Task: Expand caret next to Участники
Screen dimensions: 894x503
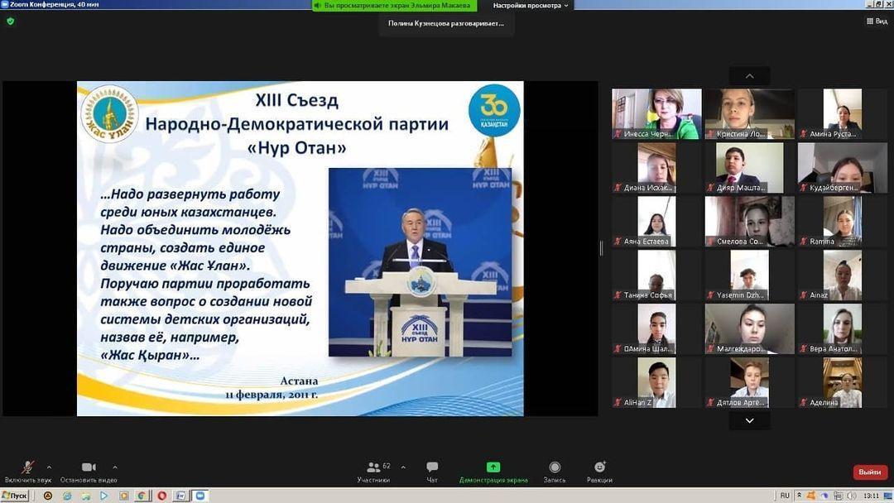Action: (403, 467)
